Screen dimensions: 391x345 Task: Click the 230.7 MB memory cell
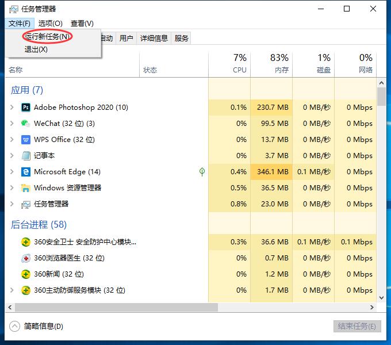[271, 108]
